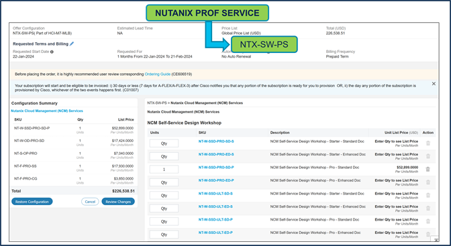Delete the NT-W-SSD-PRO-SD-P row via trash icon
This screenshot has width=451, height=246.
[428, 170]
